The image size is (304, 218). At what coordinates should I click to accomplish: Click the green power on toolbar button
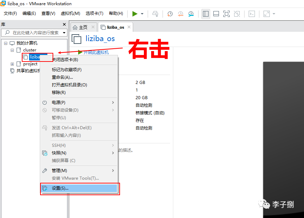click(x=135, y=14)
